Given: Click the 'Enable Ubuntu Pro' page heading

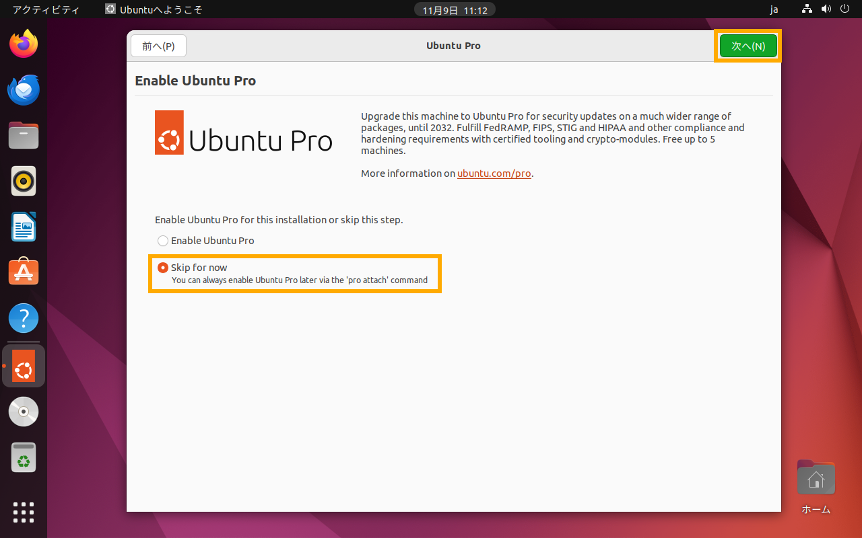Looking at the screenshot, I should (195, 81).
